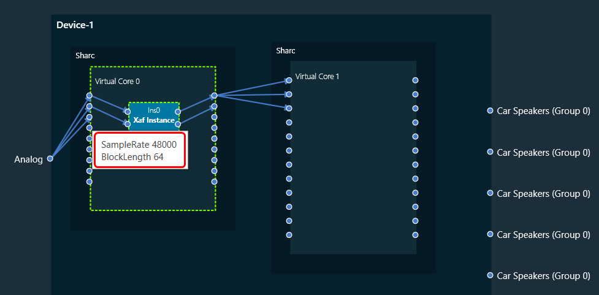This screenshot has height=295, width=599.
Task: Click the upper input pin of Xaf Instance
Action: 128,112
